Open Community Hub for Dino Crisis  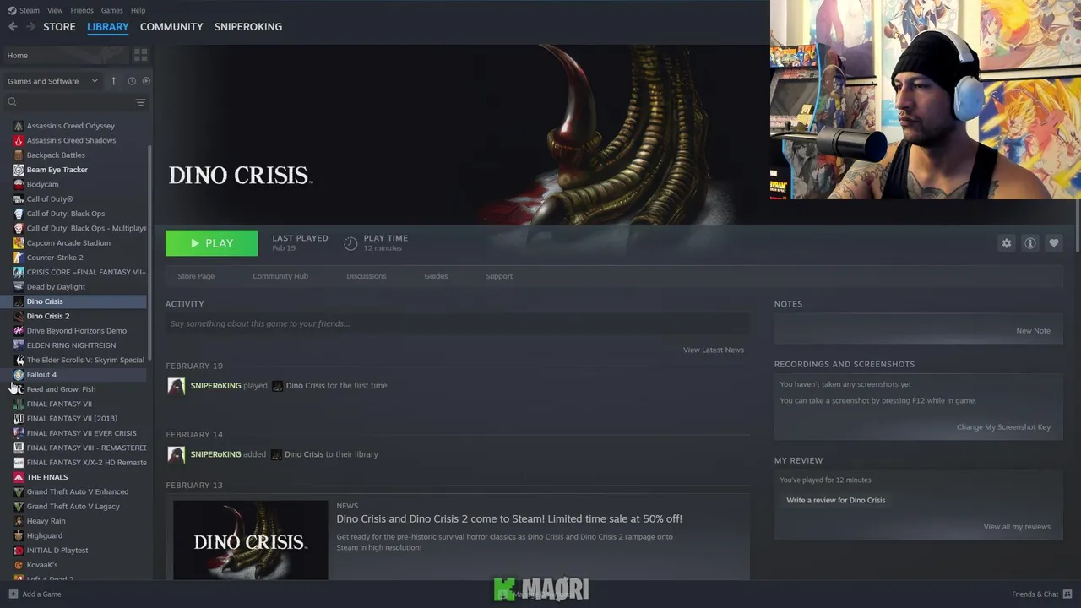click(280, 276)
